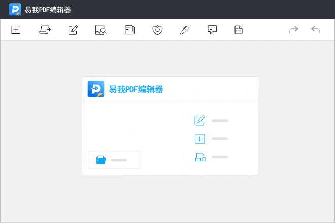335x223 pixels.
Task: Click the Page layout tool icon
Action: point(129,30)
